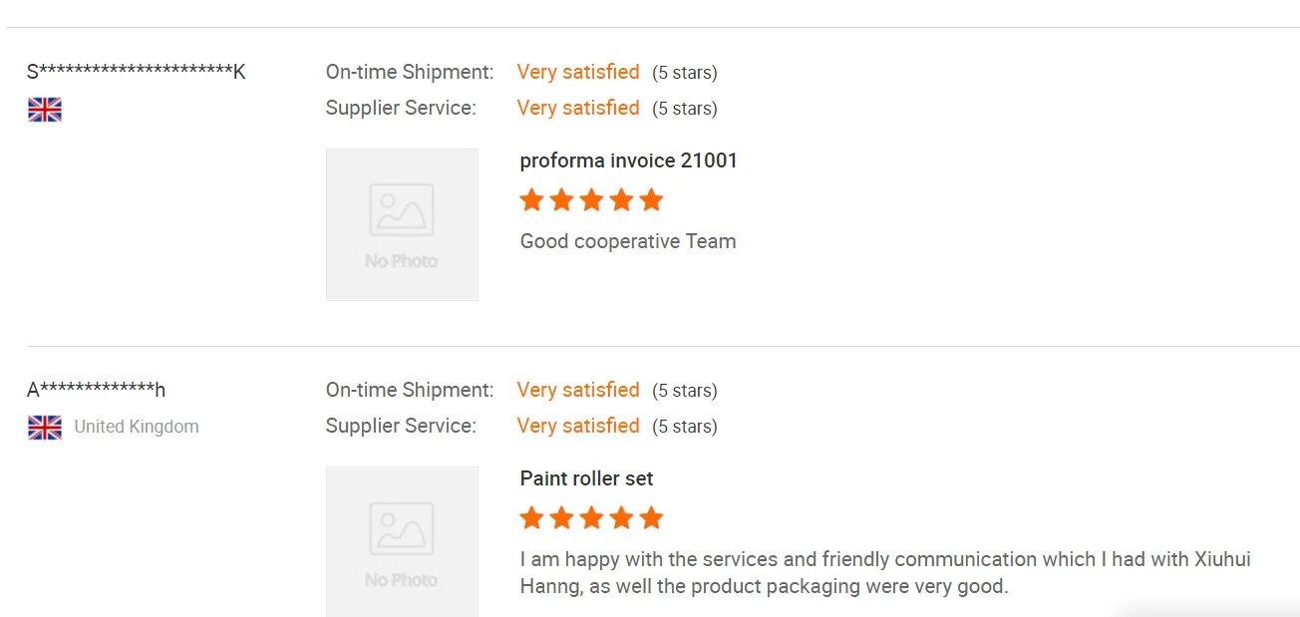Viewport: 1300px width, 617px height.
Task: Open the "proforma invoice 21001" review title
Action: pyautogui.click(x=629, y=160)
